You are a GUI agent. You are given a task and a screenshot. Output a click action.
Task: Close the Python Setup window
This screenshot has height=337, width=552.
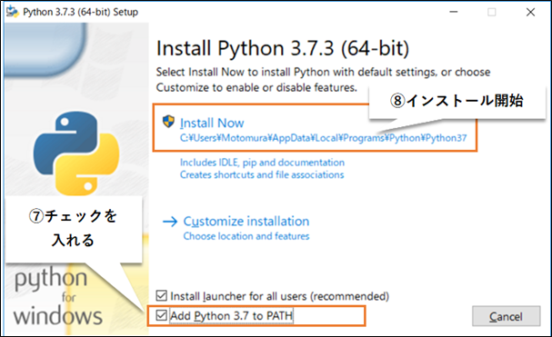(x=530, y=12)
